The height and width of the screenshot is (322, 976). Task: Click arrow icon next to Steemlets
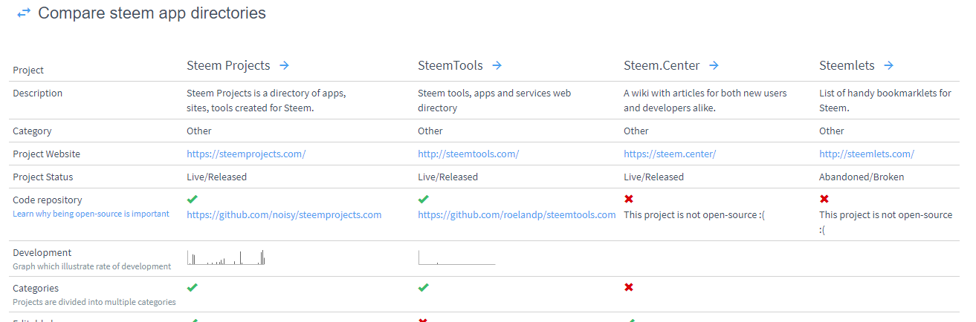(889, 65)
